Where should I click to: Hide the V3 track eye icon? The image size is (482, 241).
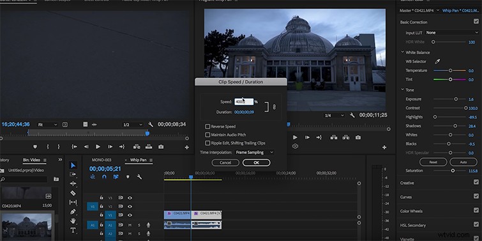130,198
